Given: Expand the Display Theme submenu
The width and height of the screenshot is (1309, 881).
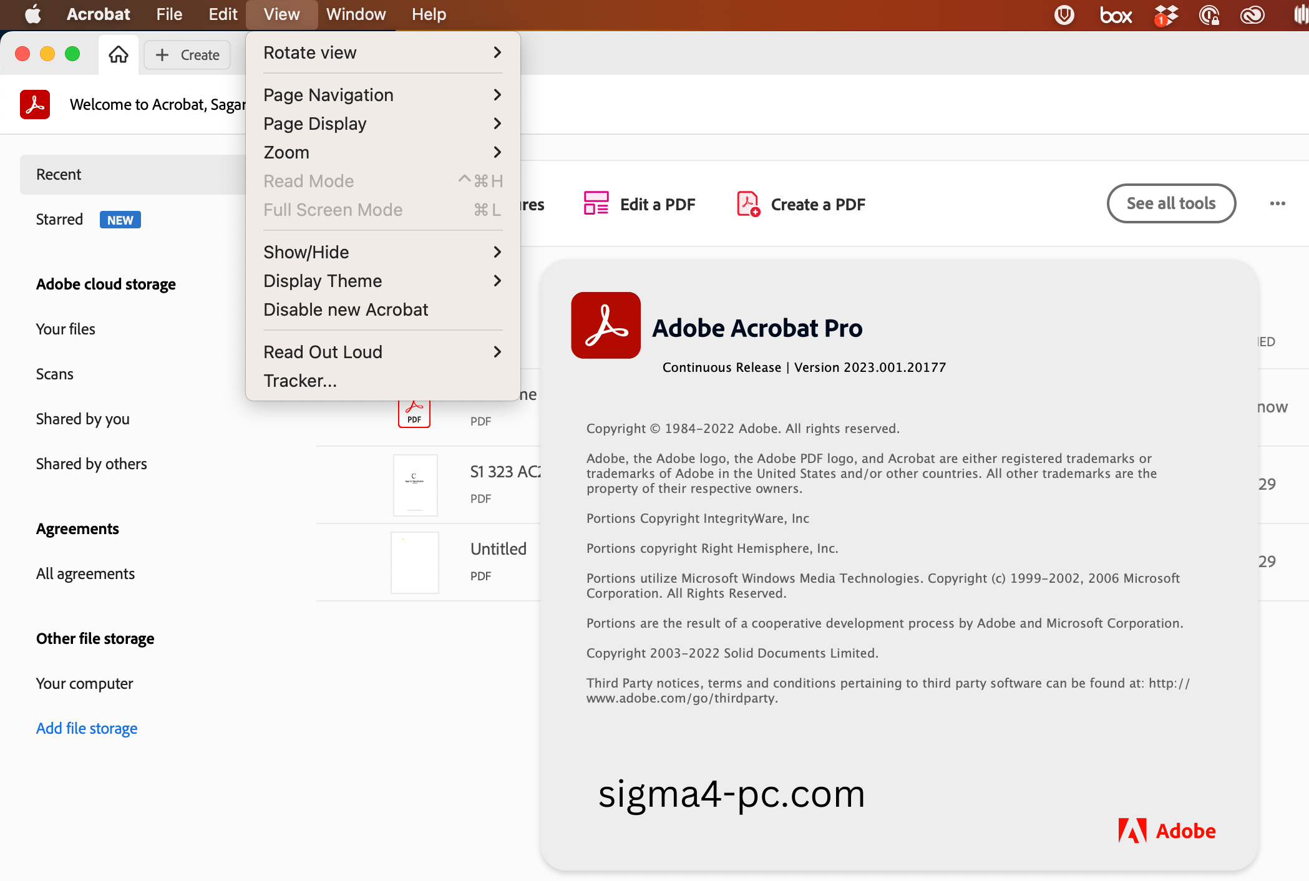Looking at the screenshot, I should coord(383,281).
